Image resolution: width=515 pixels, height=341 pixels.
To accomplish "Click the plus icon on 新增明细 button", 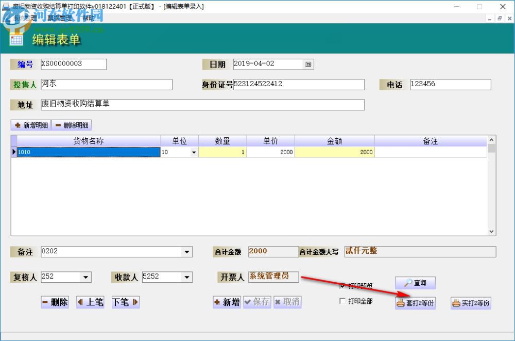I will click(16, 125).
